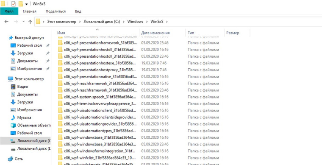Screen dimensions: 322x165
Task: Open quick access toolbar customize dropdown
Action: (26, 4)
